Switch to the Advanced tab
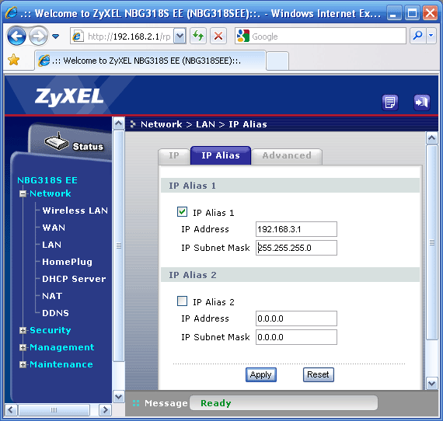The width and height of the screenshot is (443, 421). tap(287, 156)
